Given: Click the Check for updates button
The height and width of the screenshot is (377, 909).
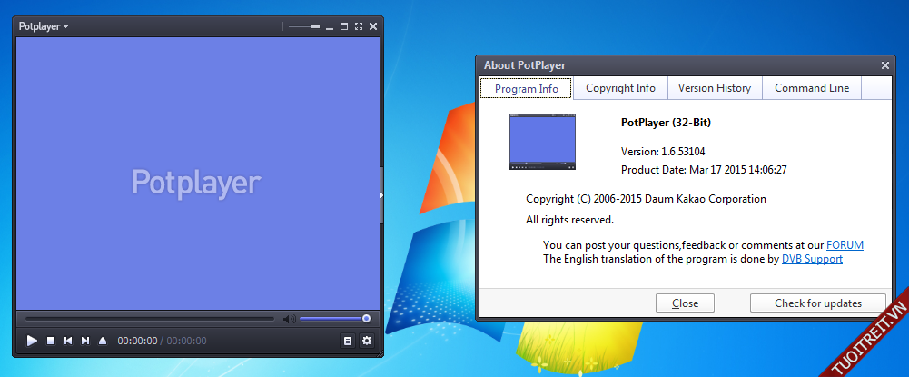Looking at the screenshot, I should [x=817, y=303].
